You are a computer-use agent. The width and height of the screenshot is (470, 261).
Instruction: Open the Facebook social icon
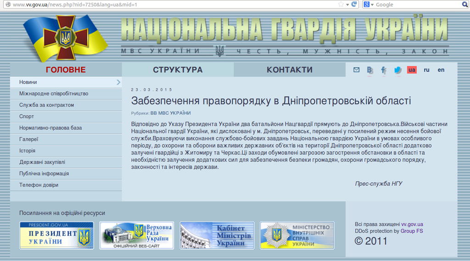point(383,70)
